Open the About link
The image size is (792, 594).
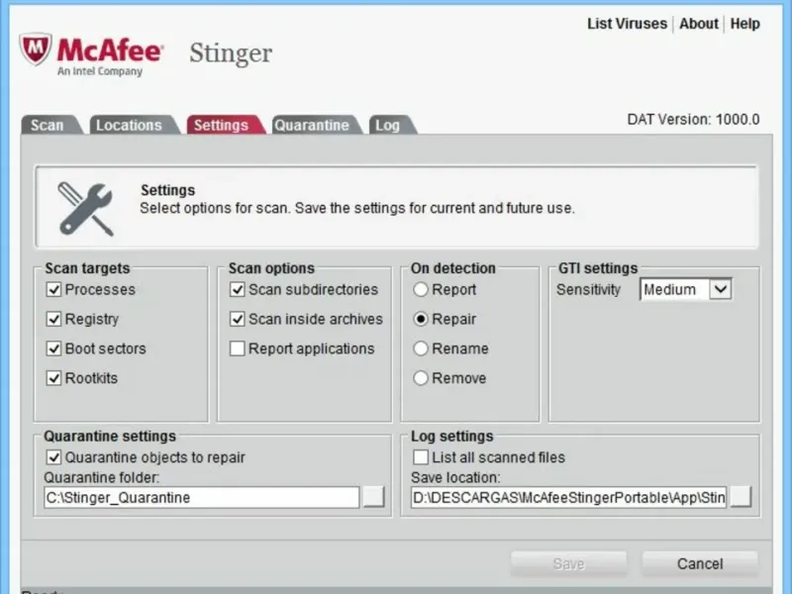coord(699,24)
